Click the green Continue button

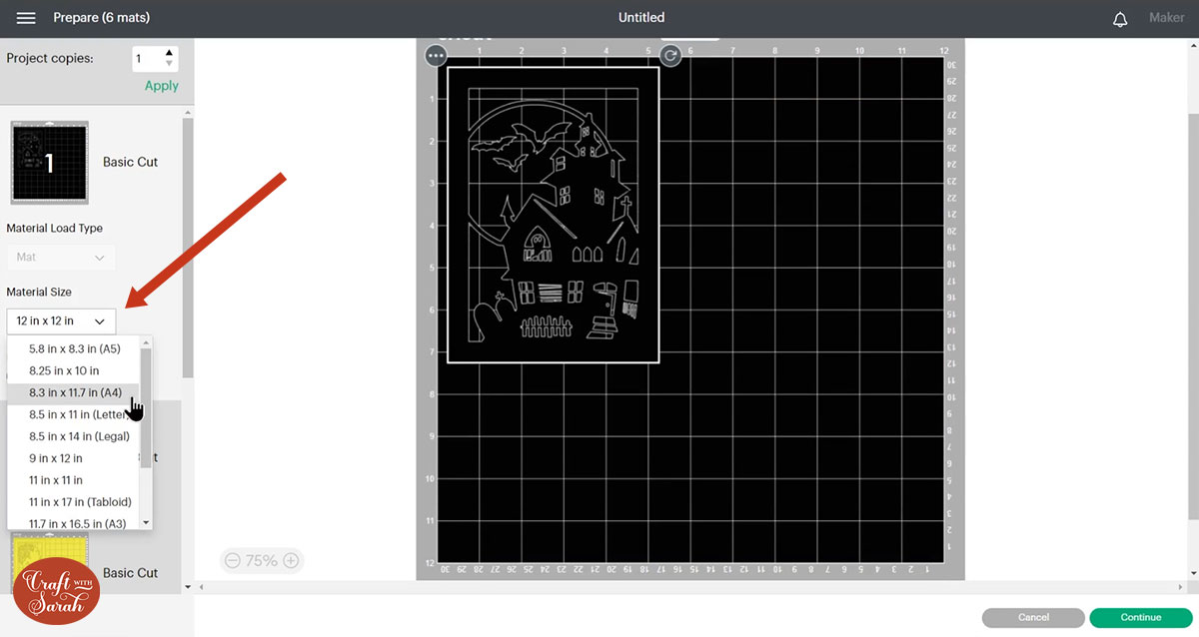(x=1140, y=617)
